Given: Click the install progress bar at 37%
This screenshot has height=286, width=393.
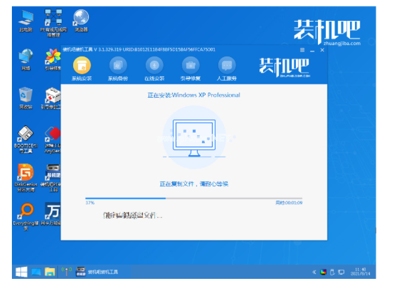Looking at the screenshot, I should (x=194, y=198).
